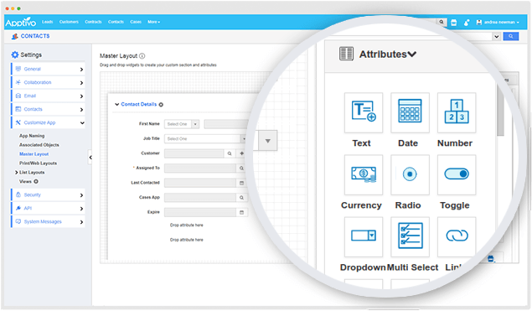
Task: Expand the Email settings section
Action: (x=48, y=96)
